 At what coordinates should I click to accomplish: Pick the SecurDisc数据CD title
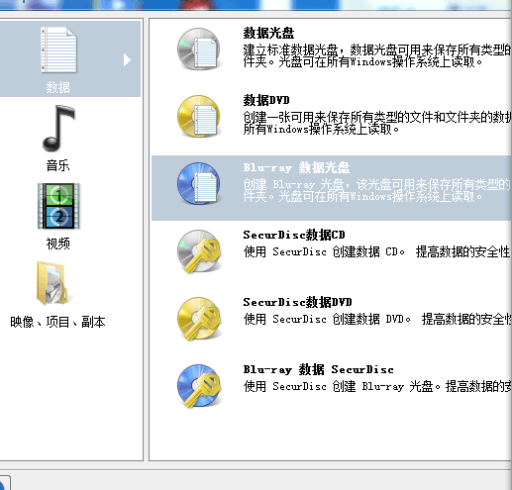point(294,235)
